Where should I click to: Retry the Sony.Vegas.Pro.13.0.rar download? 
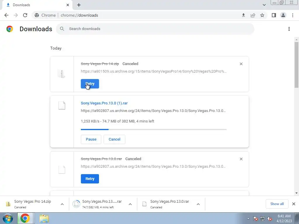click(x=90, y=179)
